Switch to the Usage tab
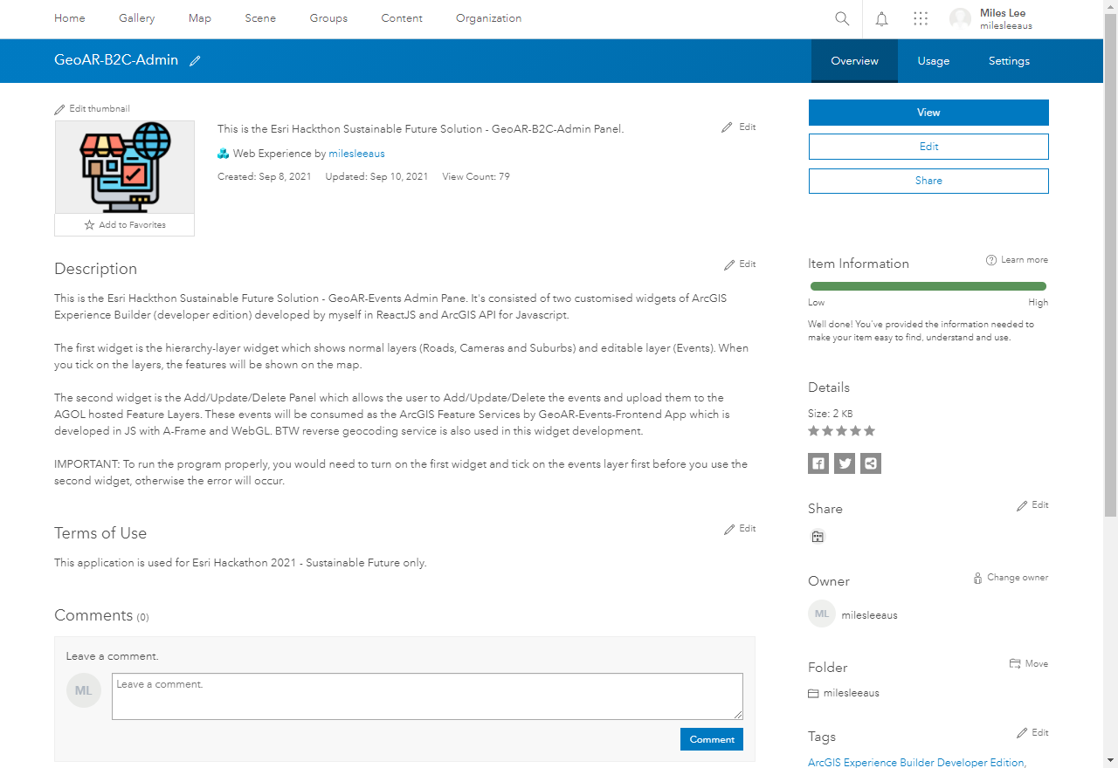Screen dimensions: 1118x768 tap(934, 61)
